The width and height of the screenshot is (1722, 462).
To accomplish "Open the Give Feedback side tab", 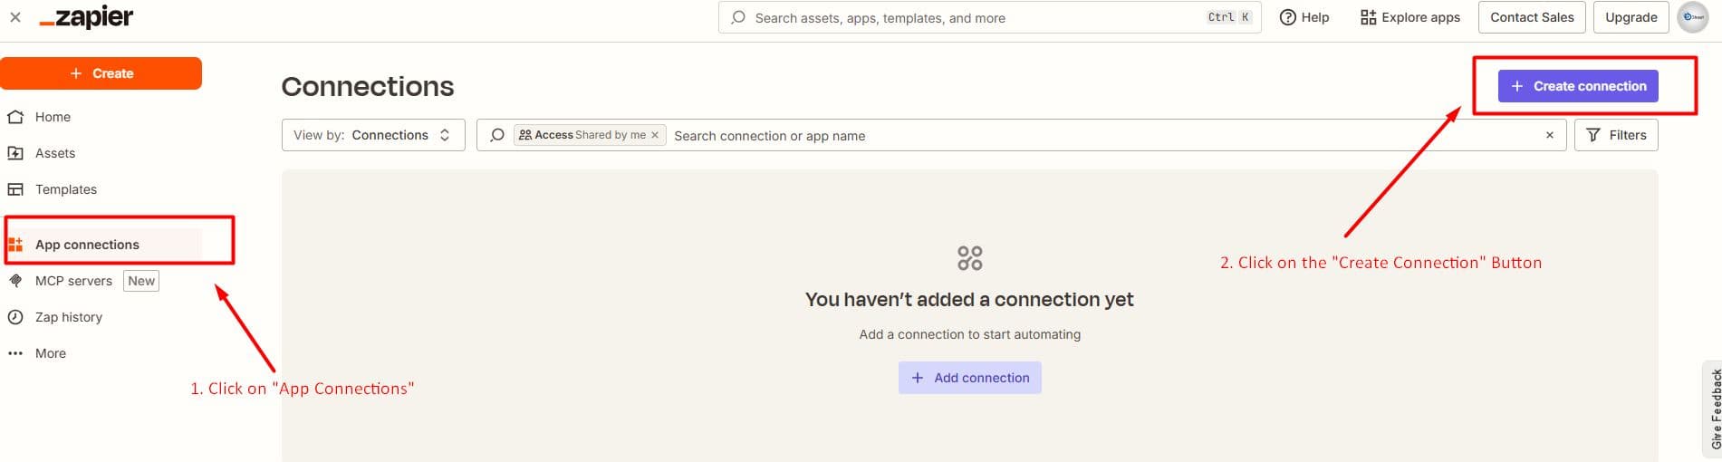I will click(1715, 409).
